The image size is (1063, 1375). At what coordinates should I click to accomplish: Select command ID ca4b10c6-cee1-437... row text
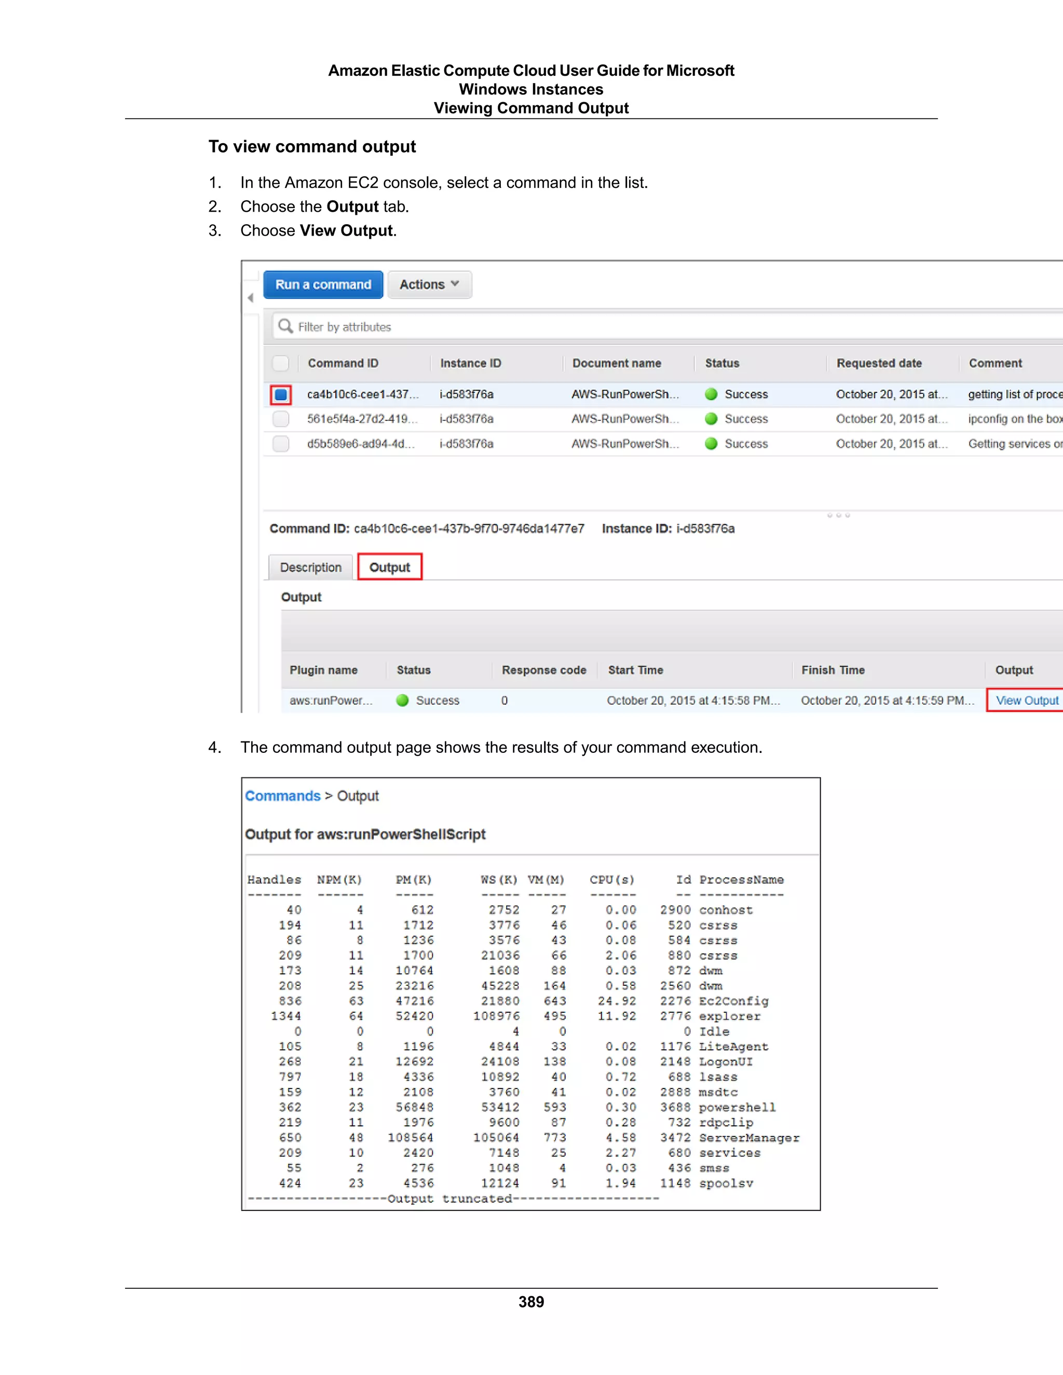click(363, 394)
